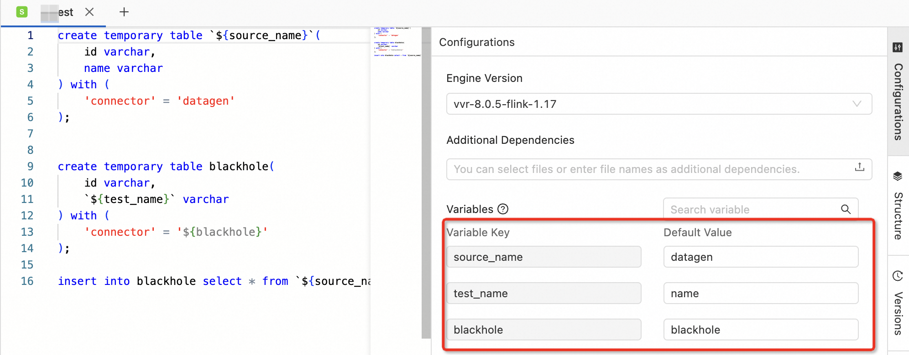Click the magnifier icon in variable search
Screen dimensions: 909x355
[x=846, y=209]
